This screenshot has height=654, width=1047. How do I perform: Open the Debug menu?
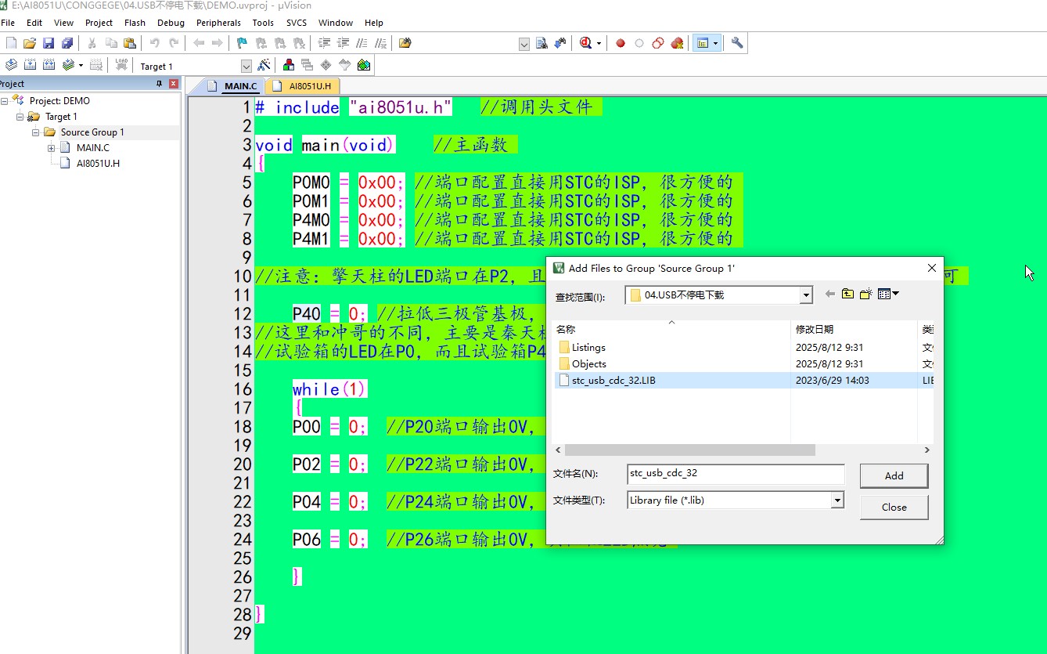(171, 23)
